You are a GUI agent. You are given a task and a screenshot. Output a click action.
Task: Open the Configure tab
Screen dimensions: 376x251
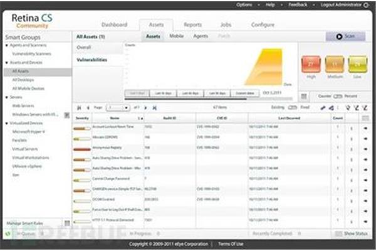click(263, 24)
